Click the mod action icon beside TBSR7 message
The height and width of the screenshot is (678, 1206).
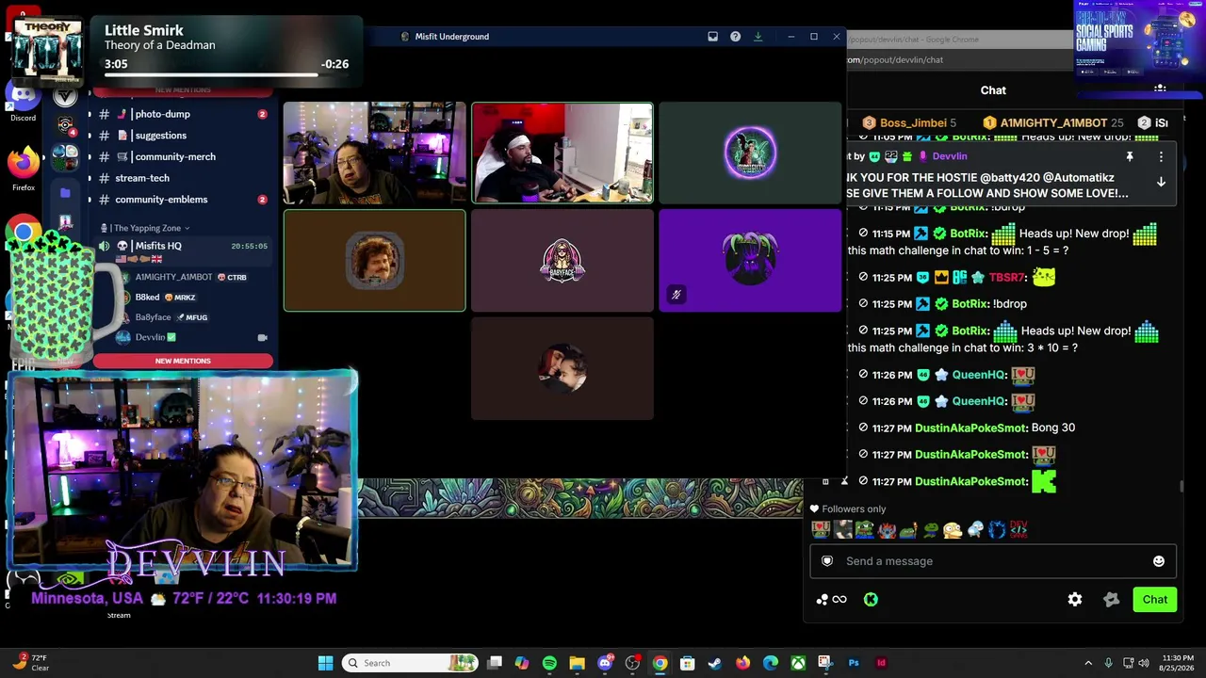click(x=863, y=278)
